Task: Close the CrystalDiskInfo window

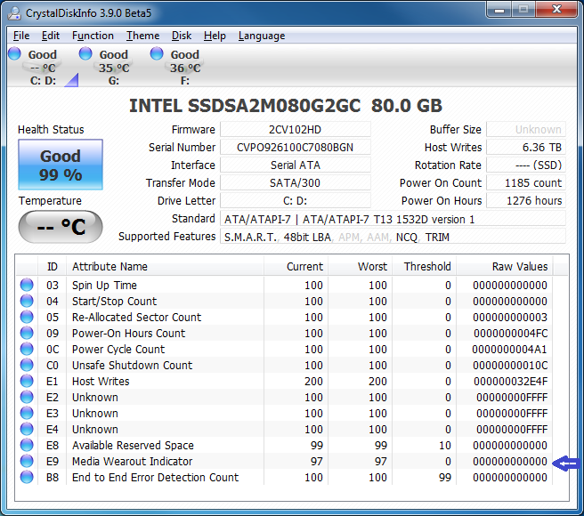Action: click(x=556, y=9)
